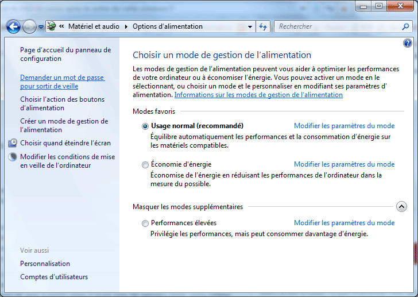Click the Économie d'énergie label text

pos(181,164)
